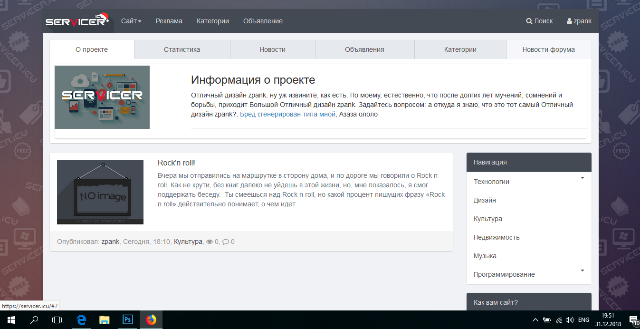640x329 pixels.
Task: Open Photoshop from the taskbar
Action: (128, 320)
